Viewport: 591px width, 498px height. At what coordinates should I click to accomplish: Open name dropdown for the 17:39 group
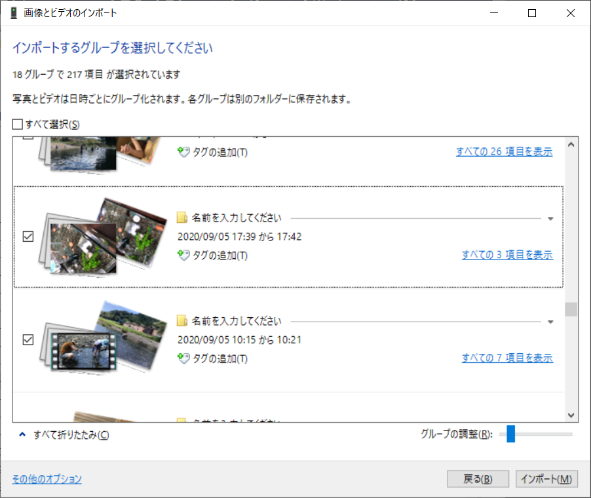coord(550,219)
